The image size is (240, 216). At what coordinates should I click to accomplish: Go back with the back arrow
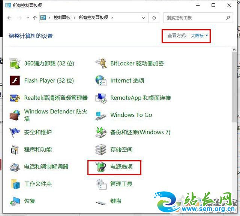[x=9, y=18]
